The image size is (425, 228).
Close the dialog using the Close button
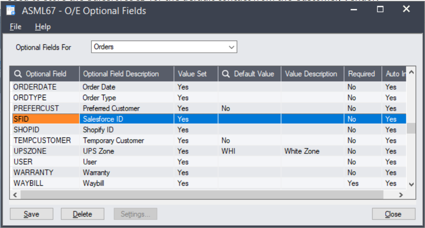[393, 214]
